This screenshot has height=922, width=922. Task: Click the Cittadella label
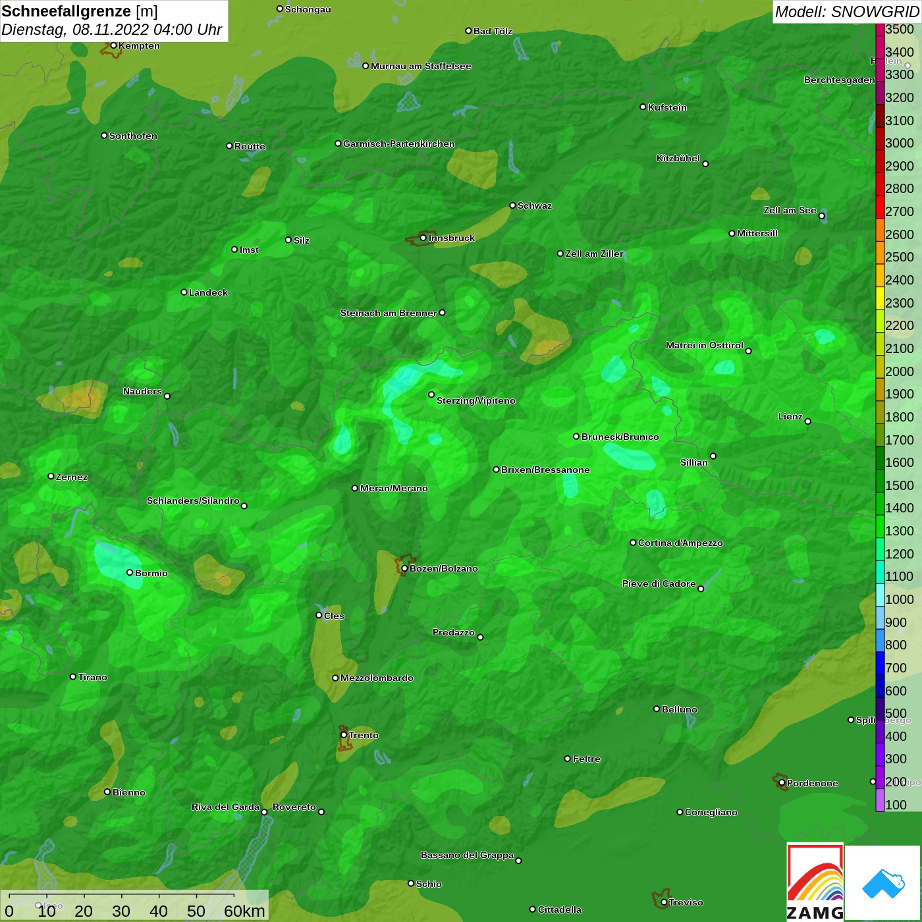[x=560, y=909]
